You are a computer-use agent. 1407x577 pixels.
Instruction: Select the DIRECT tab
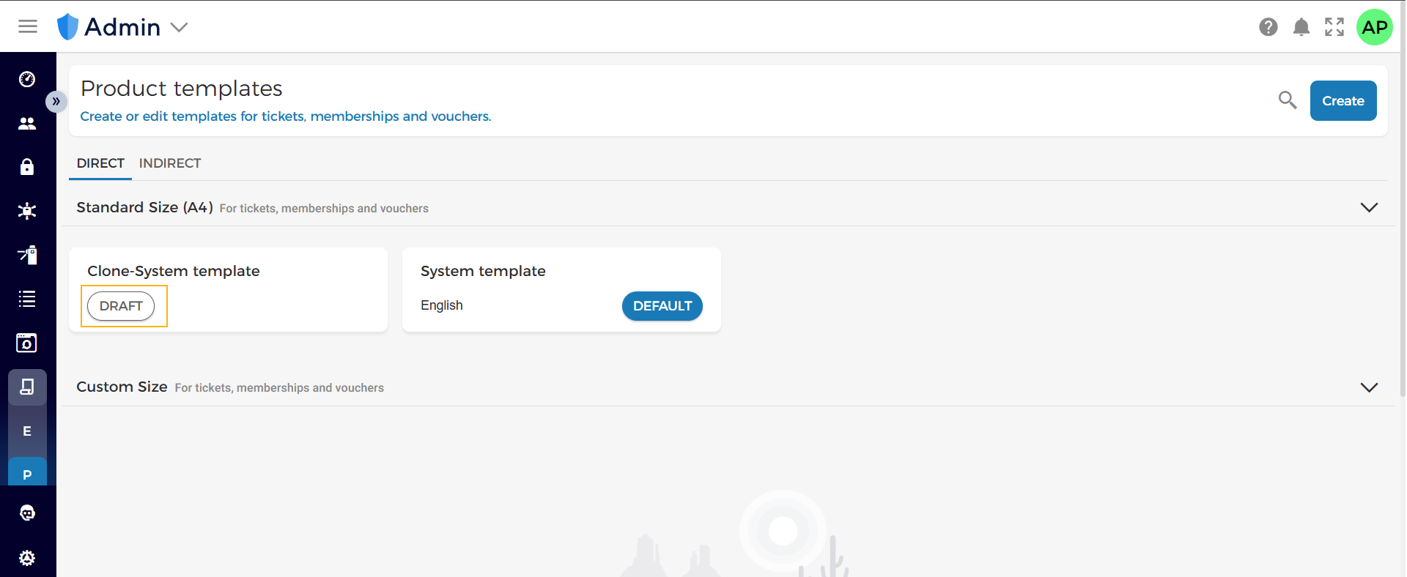(x=100, y=163)
